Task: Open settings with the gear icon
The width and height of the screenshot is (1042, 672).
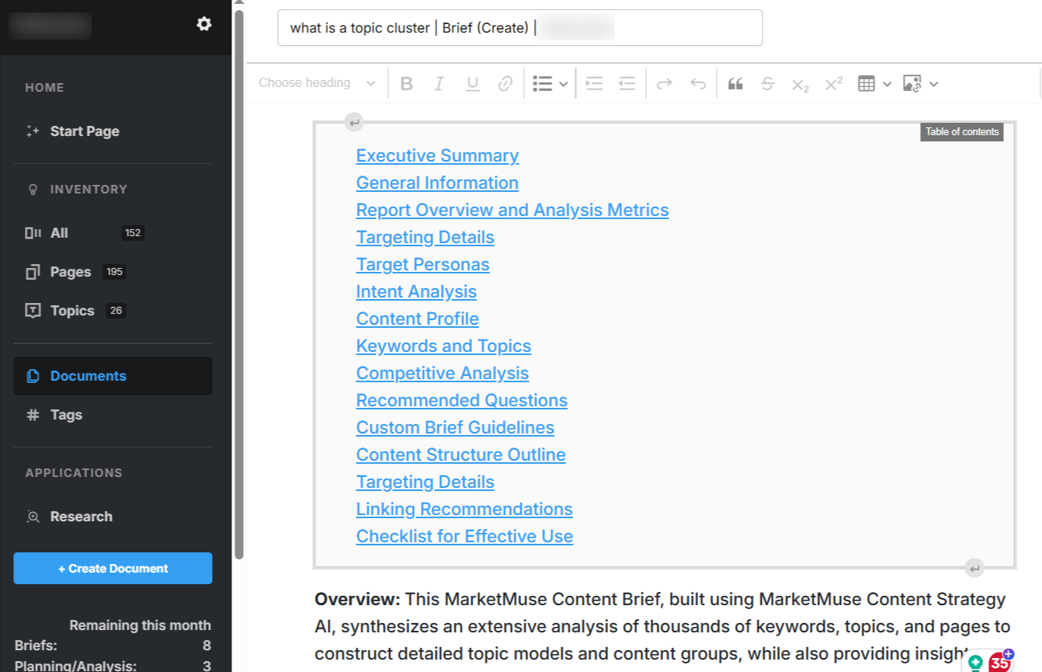Action: coord(204,24)
